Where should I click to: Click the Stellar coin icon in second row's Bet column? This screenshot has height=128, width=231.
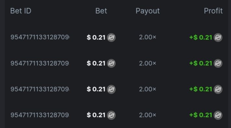pos(111,63)
